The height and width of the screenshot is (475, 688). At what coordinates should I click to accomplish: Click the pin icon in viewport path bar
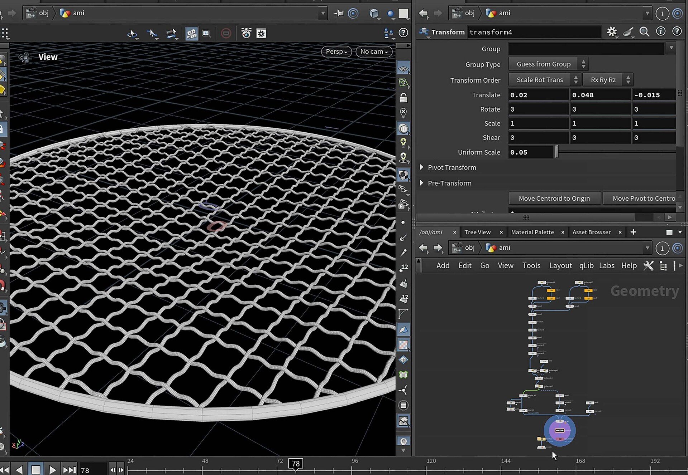point(339,13)
